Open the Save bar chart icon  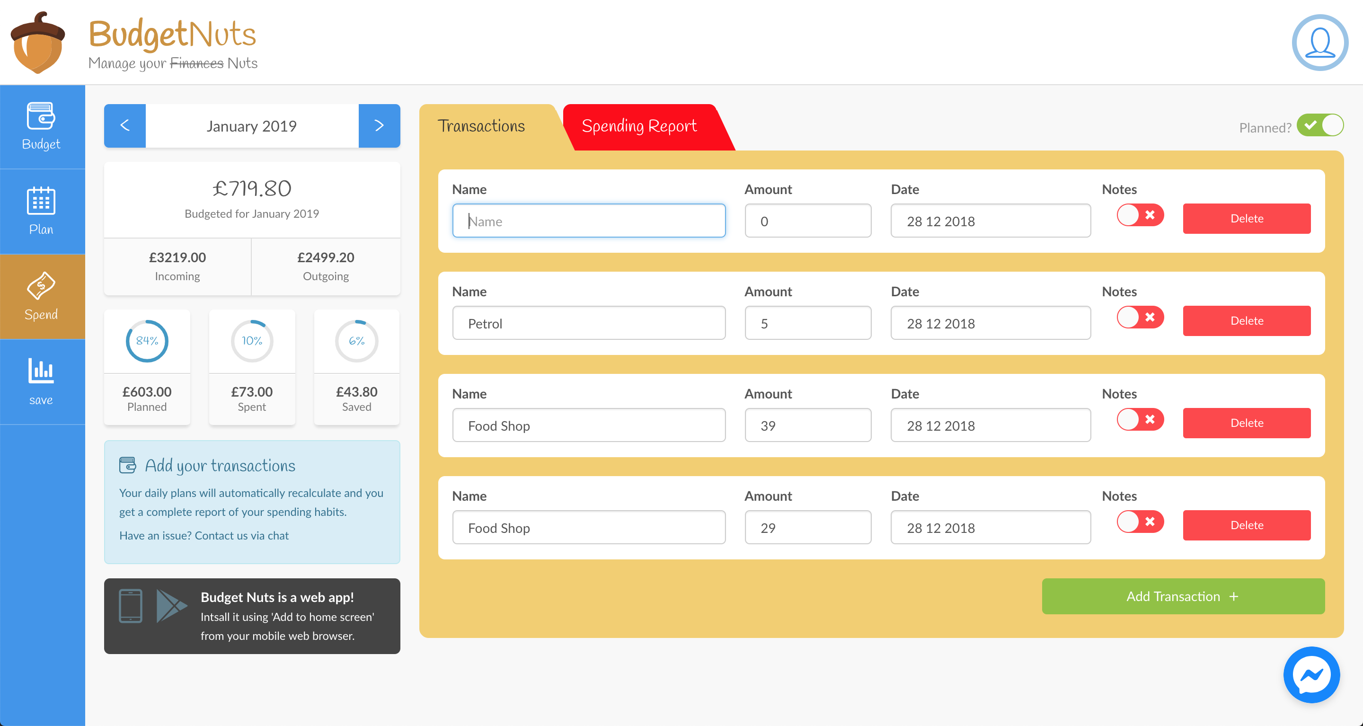pos(41,371)
